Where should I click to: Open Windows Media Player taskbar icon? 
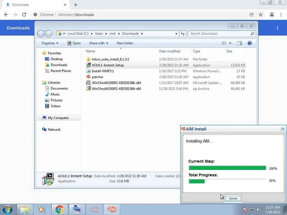point(42,209)
